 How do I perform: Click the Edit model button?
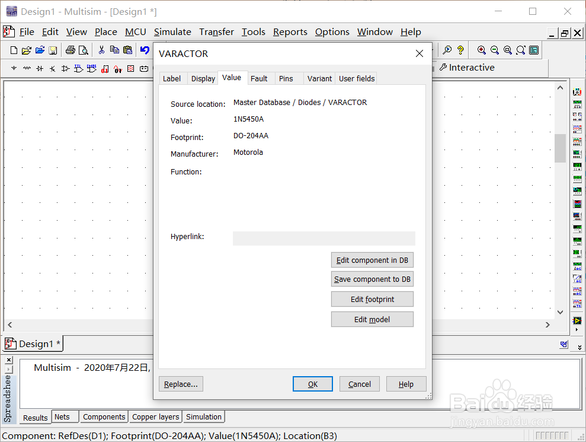tap(372, 319)
